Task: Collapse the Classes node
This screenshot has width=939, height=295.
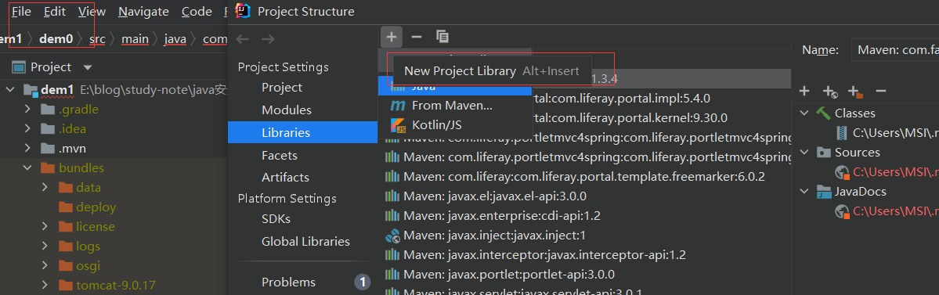Action: (x=804, y=113)
